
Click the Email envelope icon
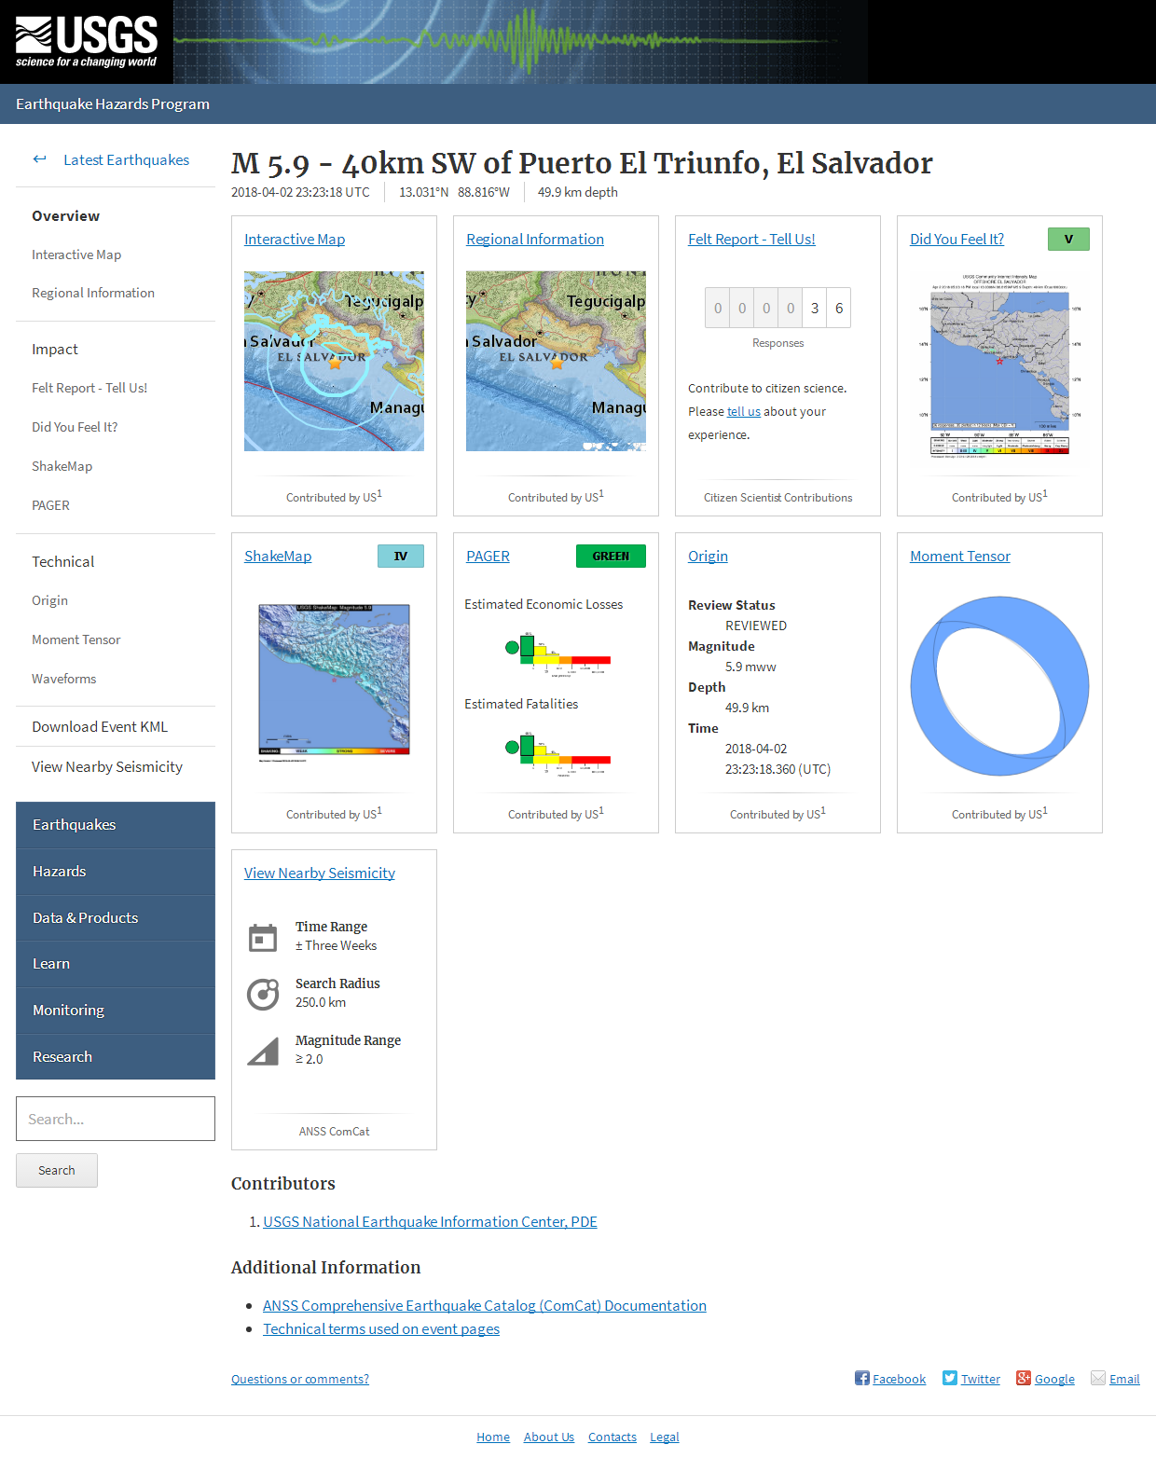tap(1098, 1378)
